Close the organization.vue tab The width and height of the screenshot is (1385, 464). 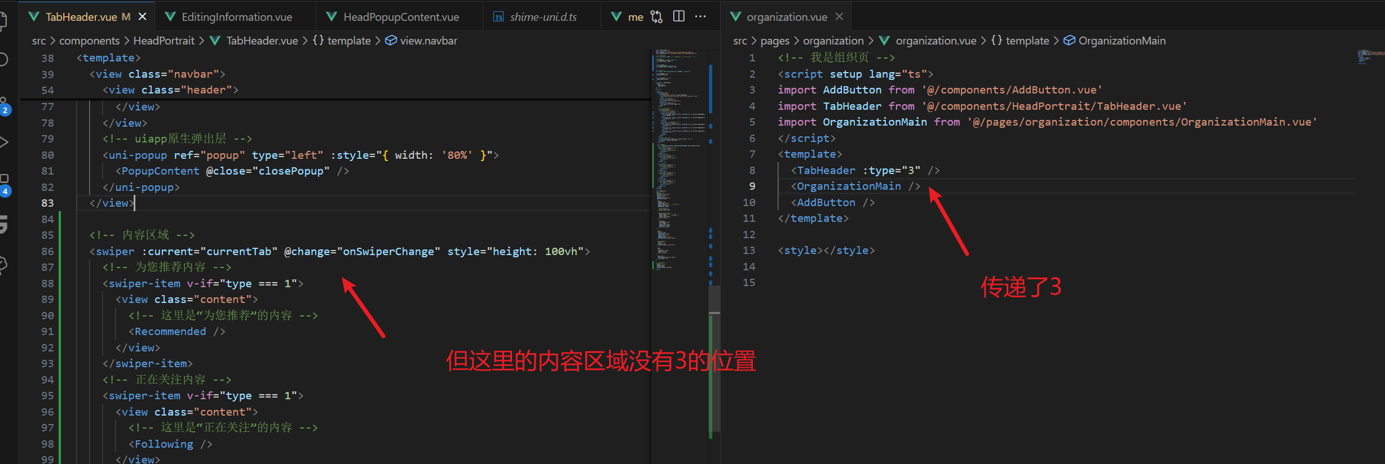[x=839, y=16]
